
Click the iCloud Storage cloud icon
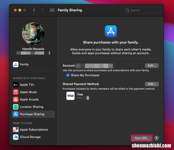click(16, 137)
